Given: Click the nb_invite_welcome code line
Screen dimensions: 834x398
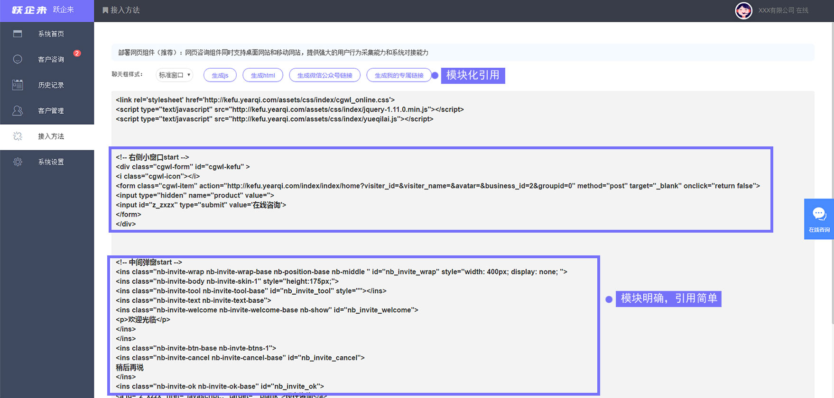Looking at the screenshot, I should [x=267, y=310].
